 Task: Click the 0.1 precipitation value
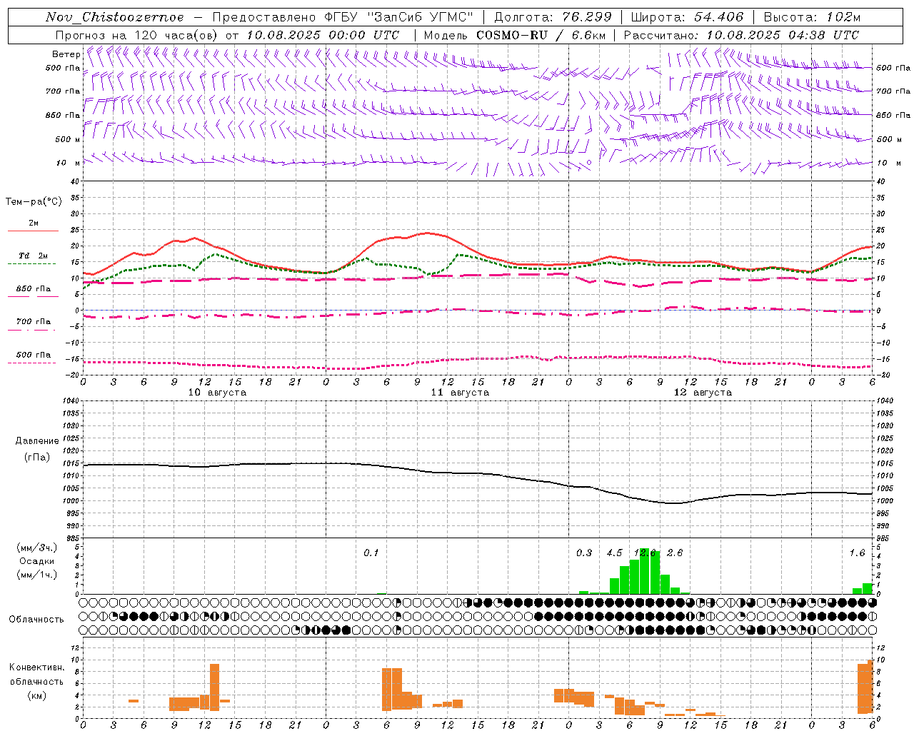(x=371, y=553)
